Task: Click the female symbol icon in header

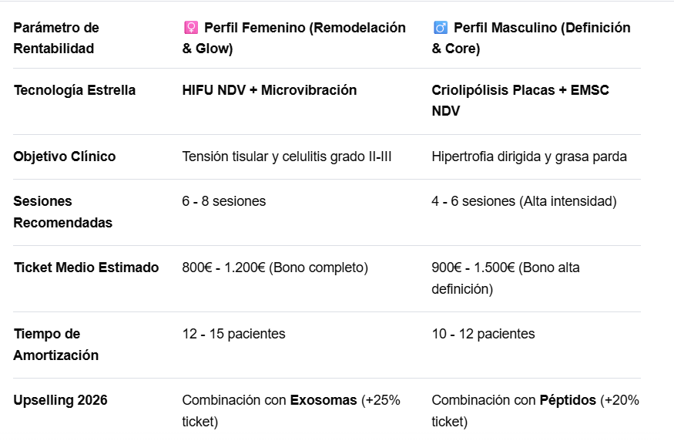Action: point(190,29)
